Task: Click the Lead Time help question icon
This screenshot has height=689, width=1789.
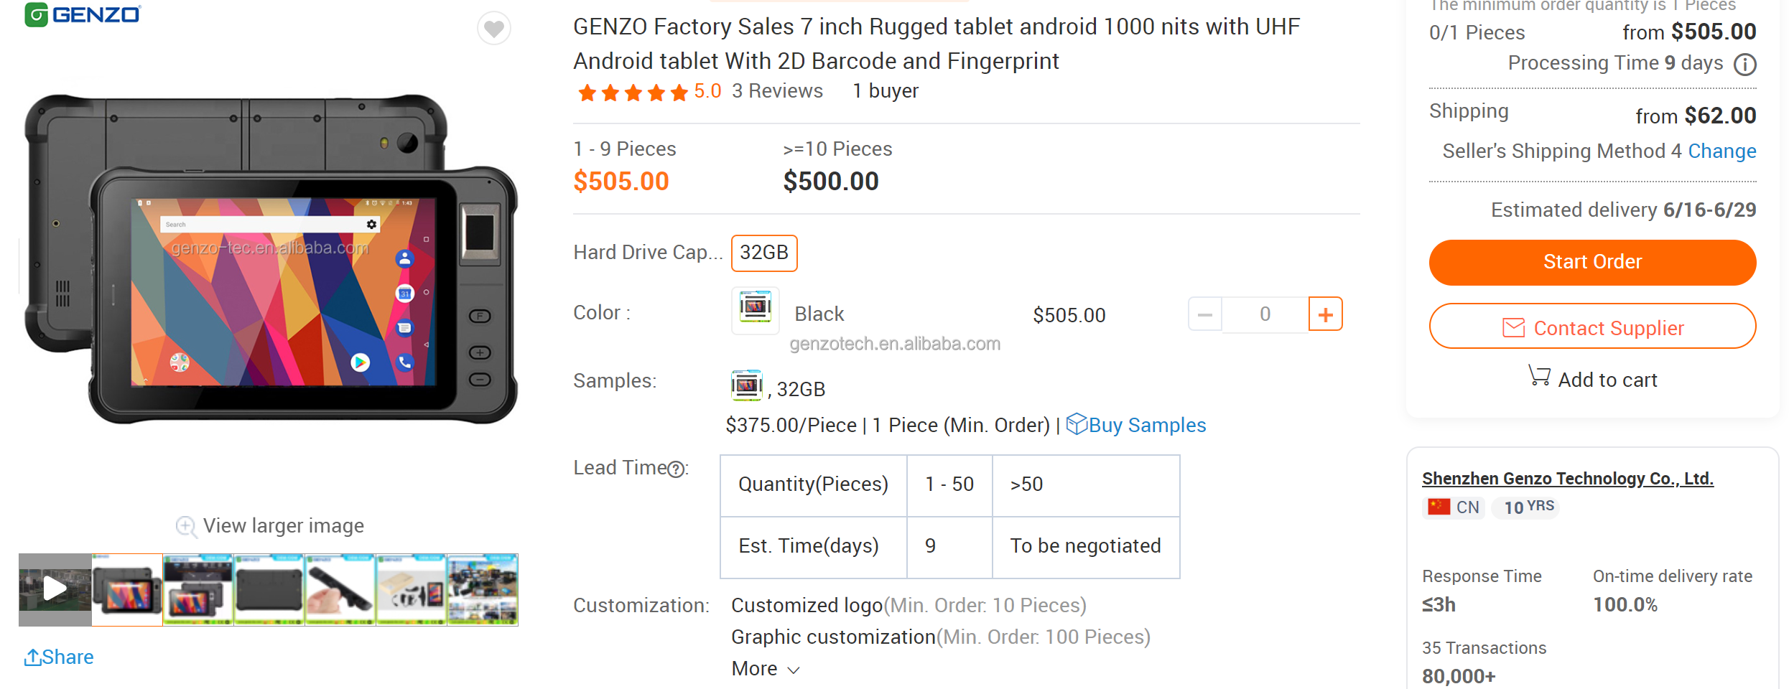Action: click(676, 469)
